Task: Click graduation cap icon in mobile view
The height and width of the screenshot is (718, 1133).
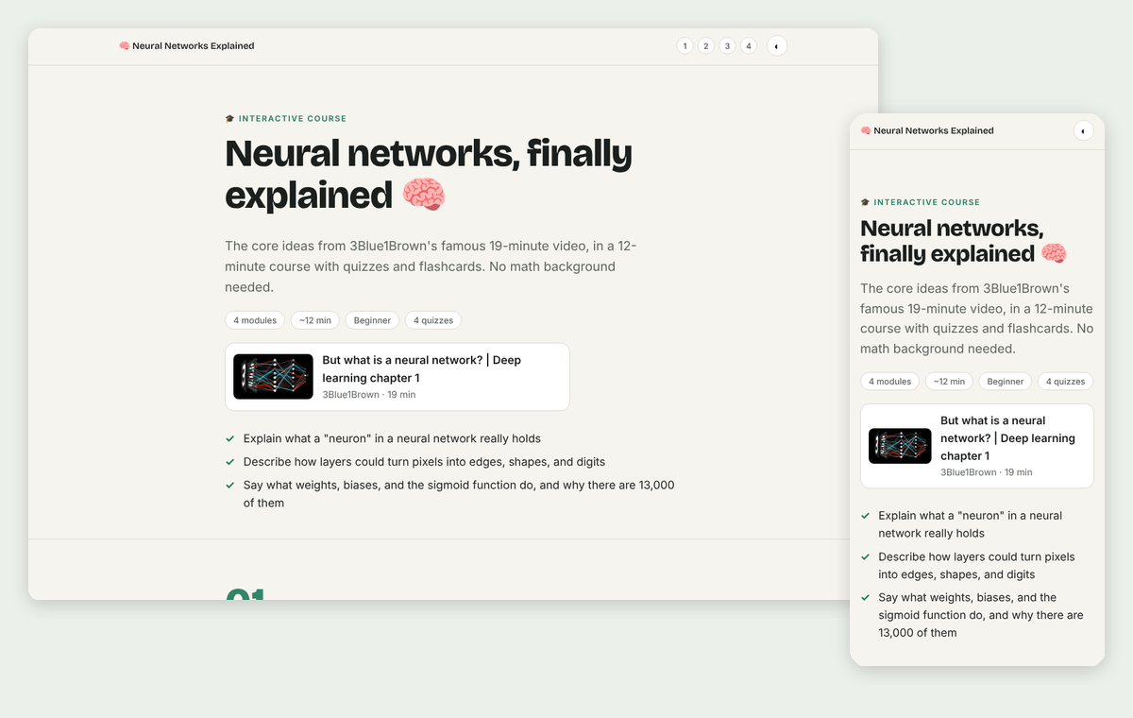Action: coord(865,202)
